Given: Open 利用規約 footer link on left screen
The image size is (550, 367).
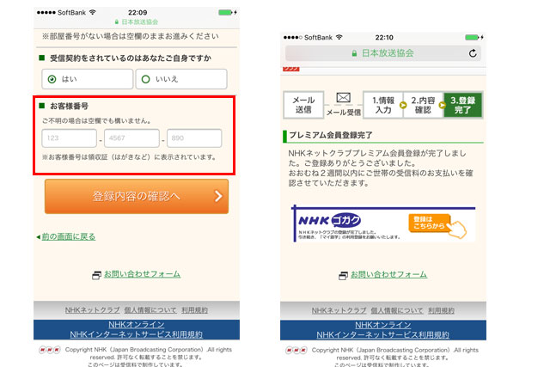Looking at the screenshot, I should [x=195, y=310].
